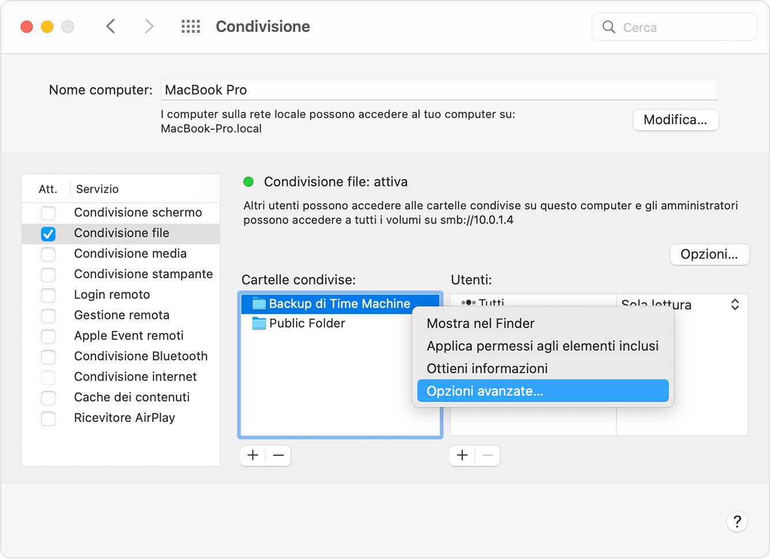The height and width of the screenshot is (559, 770).
Task: Select Mostra nel Finder menu item
Action: [481, 323]
